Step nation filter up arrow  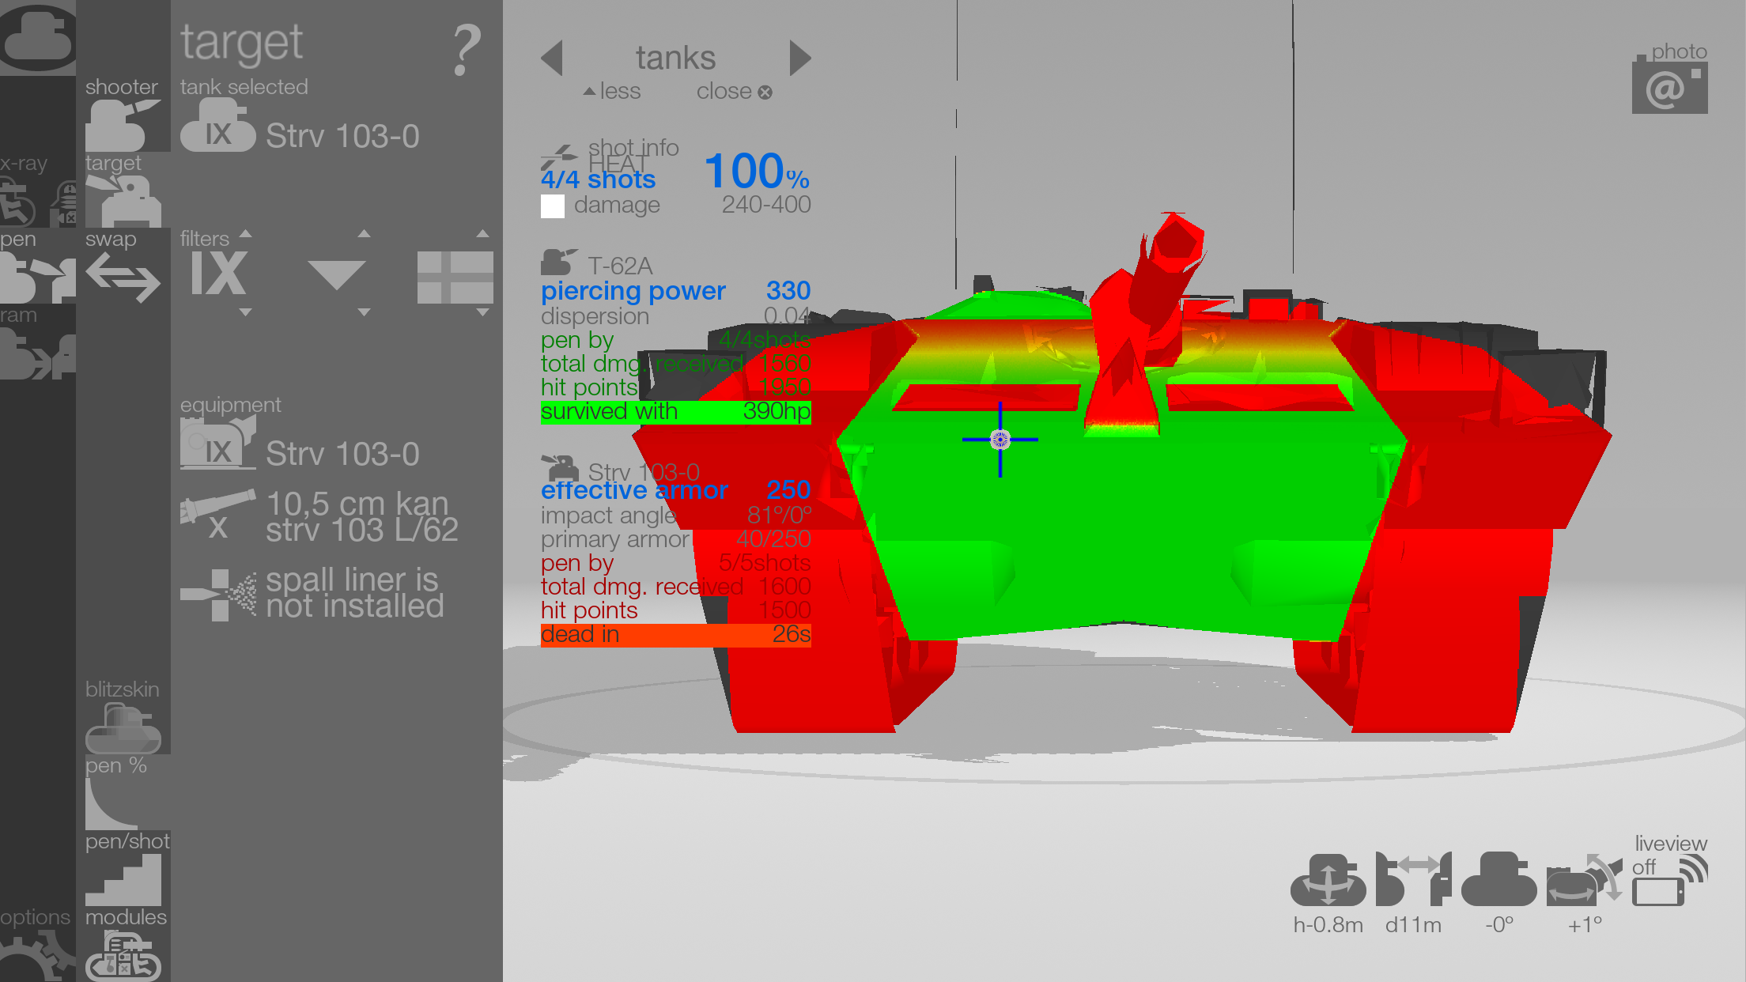pyautogui.click(x=482, y=234)
